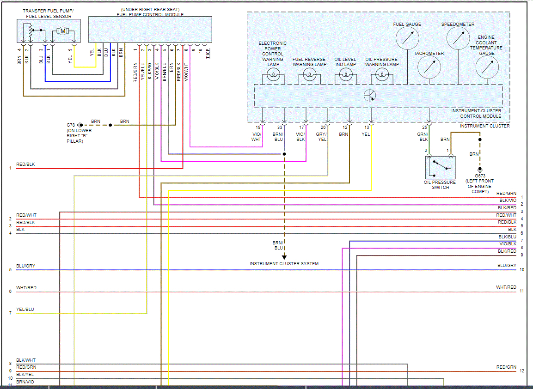
Task: Click the 'BLU/GRY' label next to number 10
Action: tap(507, 266)
